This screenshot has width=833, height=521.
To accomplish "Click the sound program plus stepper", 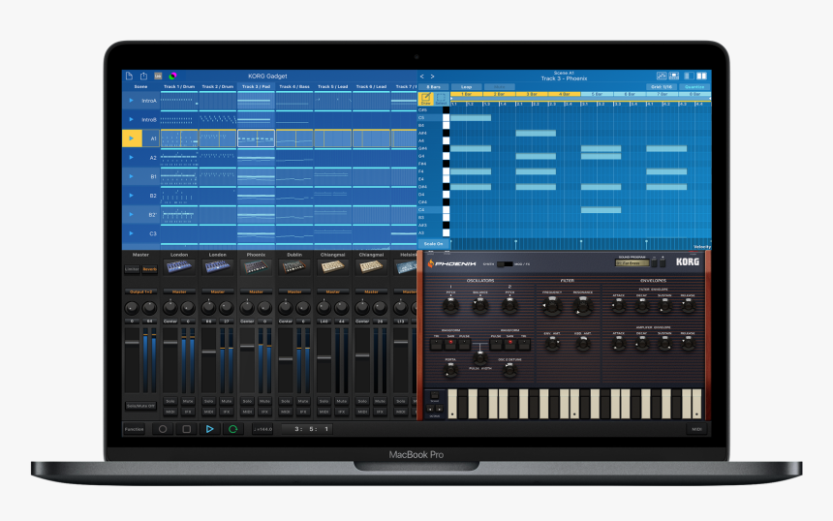I will click(x=663, y=261).
